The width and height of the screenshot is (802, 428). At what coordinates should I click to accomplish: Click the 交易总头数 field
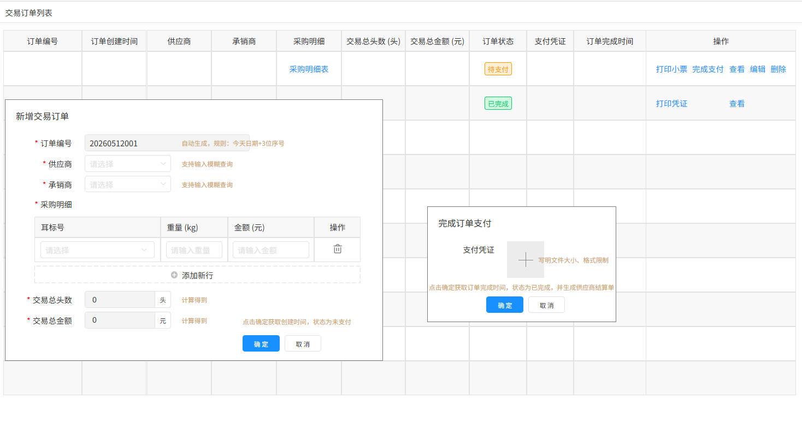pos(120,300)
